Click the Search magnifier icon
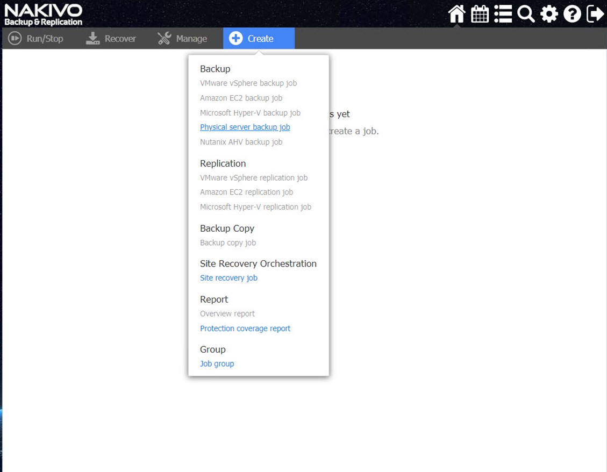Image resolution: width=607 pixels, height=472 pixels. click(526, 14)
